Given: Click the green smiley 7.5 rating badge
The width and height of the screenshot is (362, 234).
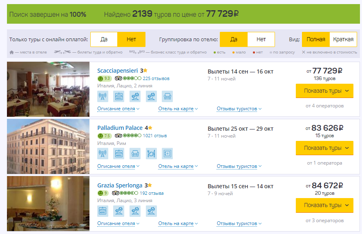Looking at the screenshot, I should (x=105, y=136).
